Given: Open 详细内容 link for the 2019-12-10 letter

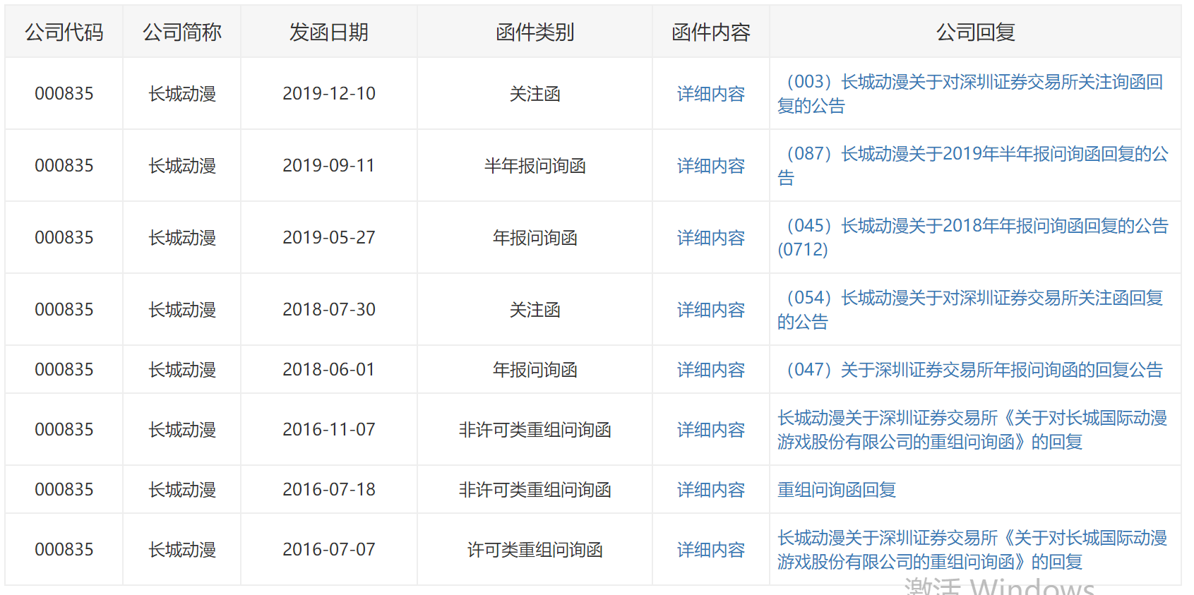Looking at the screenshot, I should coord(710,94).
